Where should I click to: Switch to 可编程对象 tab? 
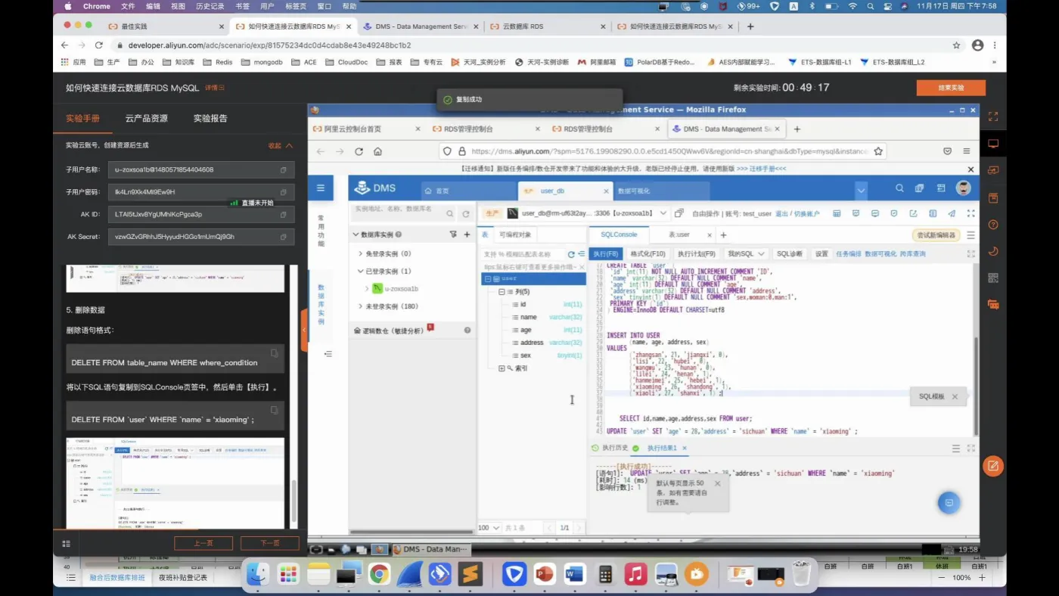[514, 234]
